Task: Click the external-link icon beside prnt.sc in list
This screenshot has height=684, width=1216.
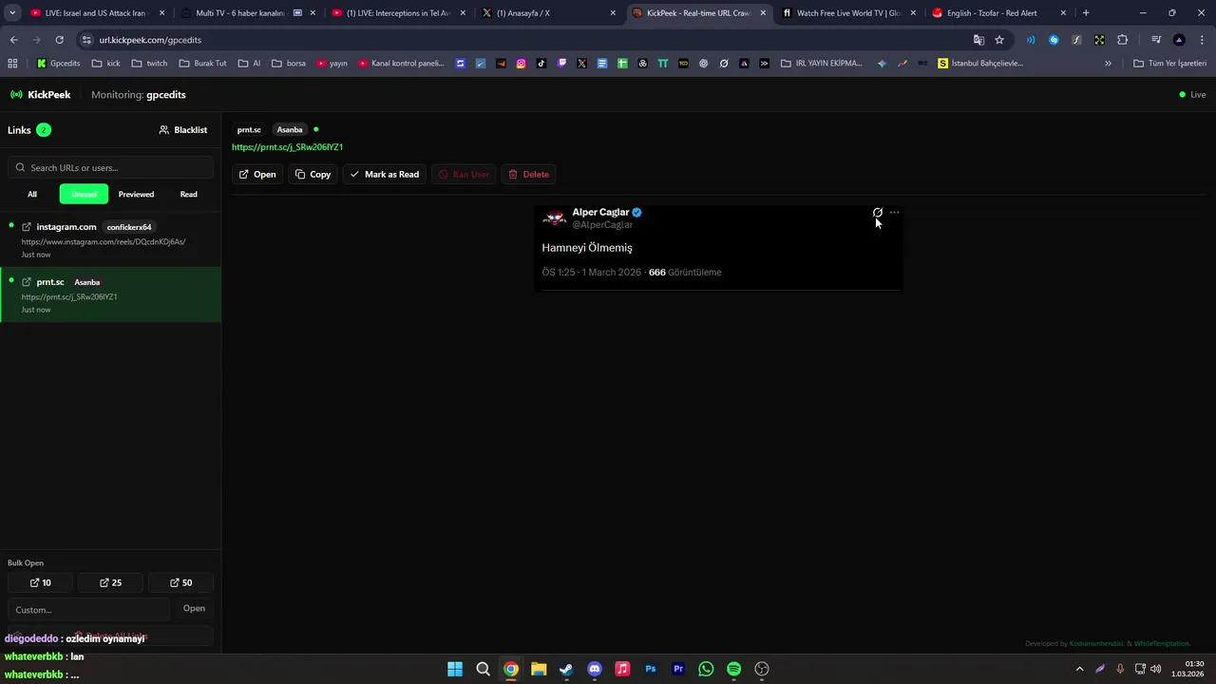Action: (x=27, y=282)
